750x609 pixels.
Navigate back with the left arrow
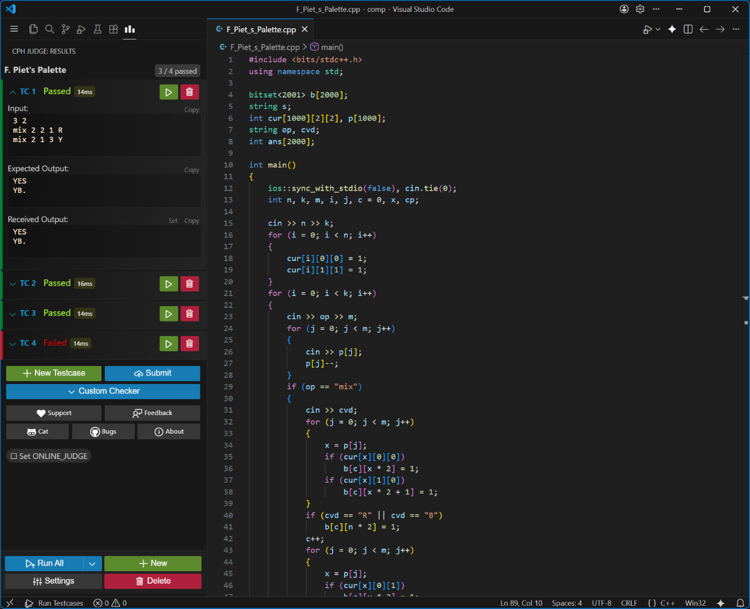coord(704,29)
